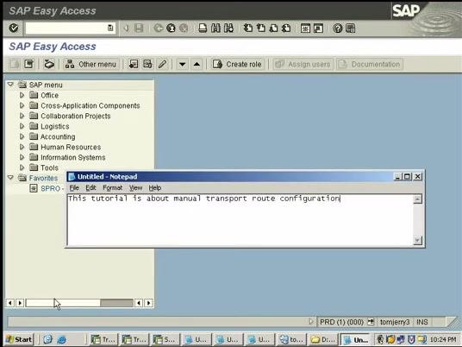Expand the Tools folder
This screenshot has height=347, width=462.
point(22,167)
